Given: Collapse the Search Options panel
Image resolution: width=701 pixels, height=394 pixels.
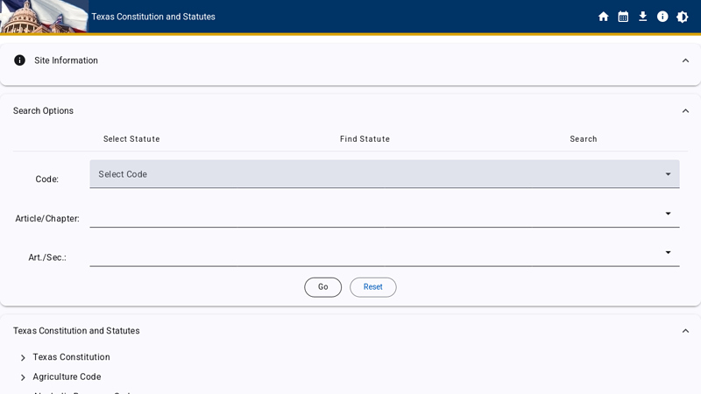Looking at the screenshot, I should click(685, 111).
